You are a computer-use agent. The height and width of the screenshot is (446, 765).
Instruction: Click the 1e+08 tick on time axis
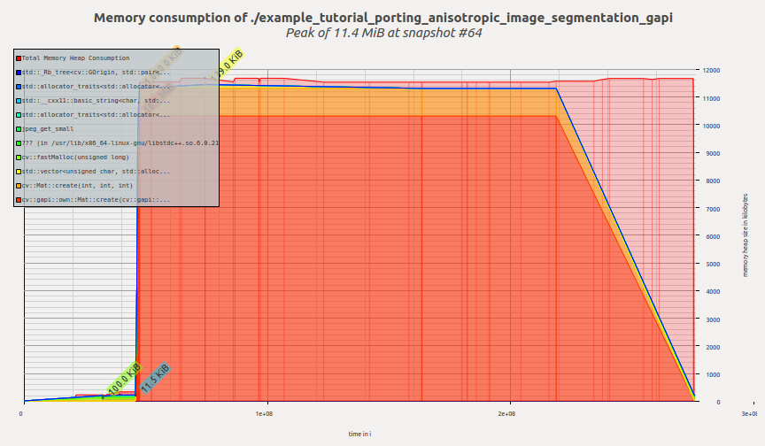[x=263, y=413]
